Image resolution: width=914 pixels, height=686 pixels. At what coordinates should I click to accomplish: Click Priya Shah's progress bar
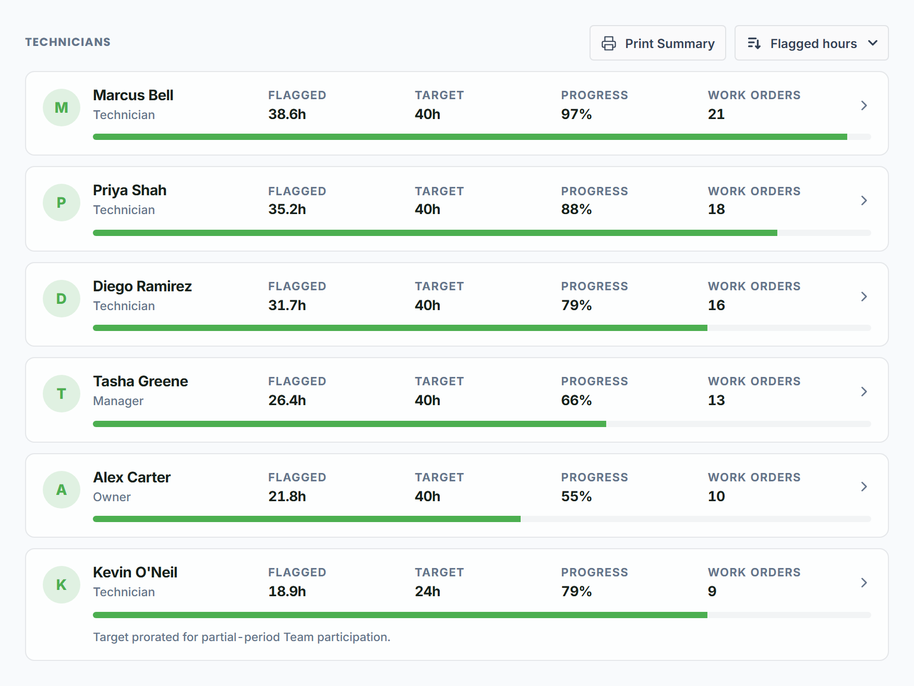(482, 233)
